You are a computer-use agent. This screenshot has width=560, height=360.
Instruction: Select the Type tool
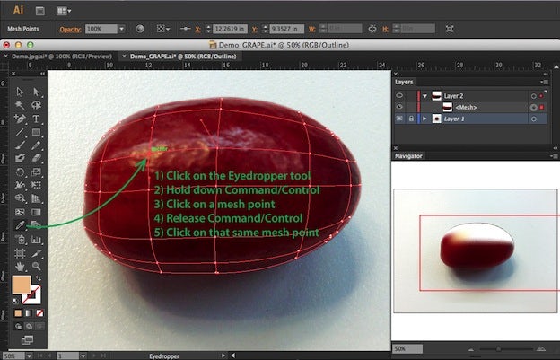click(36, 119)
